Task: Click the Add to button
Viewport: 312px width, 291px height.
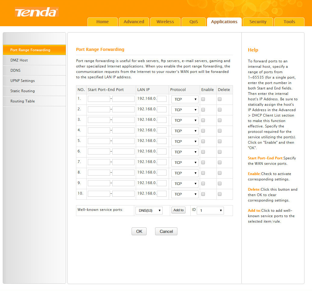Action: [x=179, y=210]
